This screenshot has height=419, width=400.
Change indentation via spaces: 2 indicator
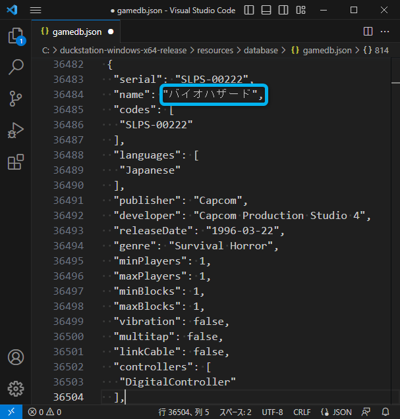tap(235, 412)
